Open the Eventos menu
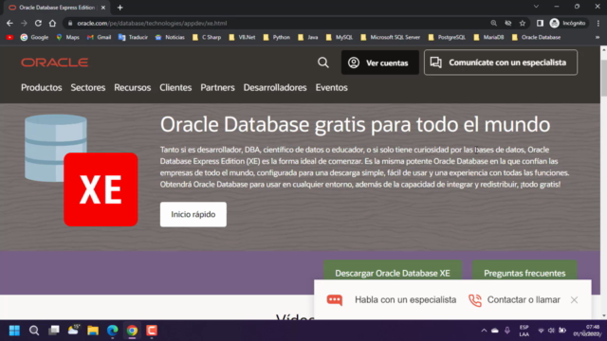 tap(331, 88)
